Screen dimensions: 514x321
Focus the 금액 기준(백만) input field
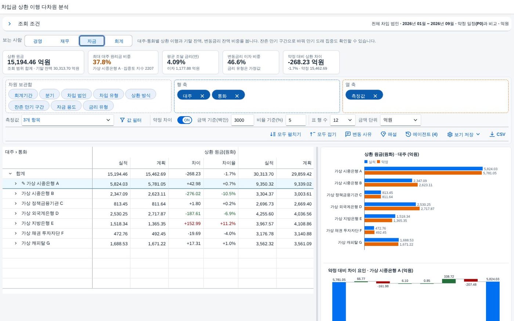click(242, 120)
